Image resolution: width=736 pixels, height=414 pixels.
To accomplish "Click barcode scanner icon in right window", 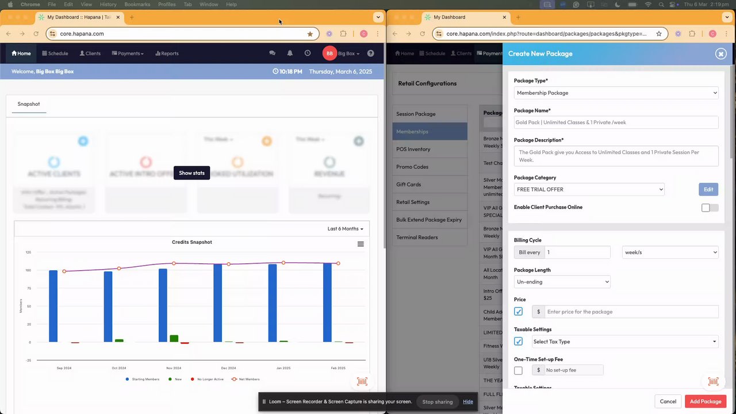I will (713, 381).
